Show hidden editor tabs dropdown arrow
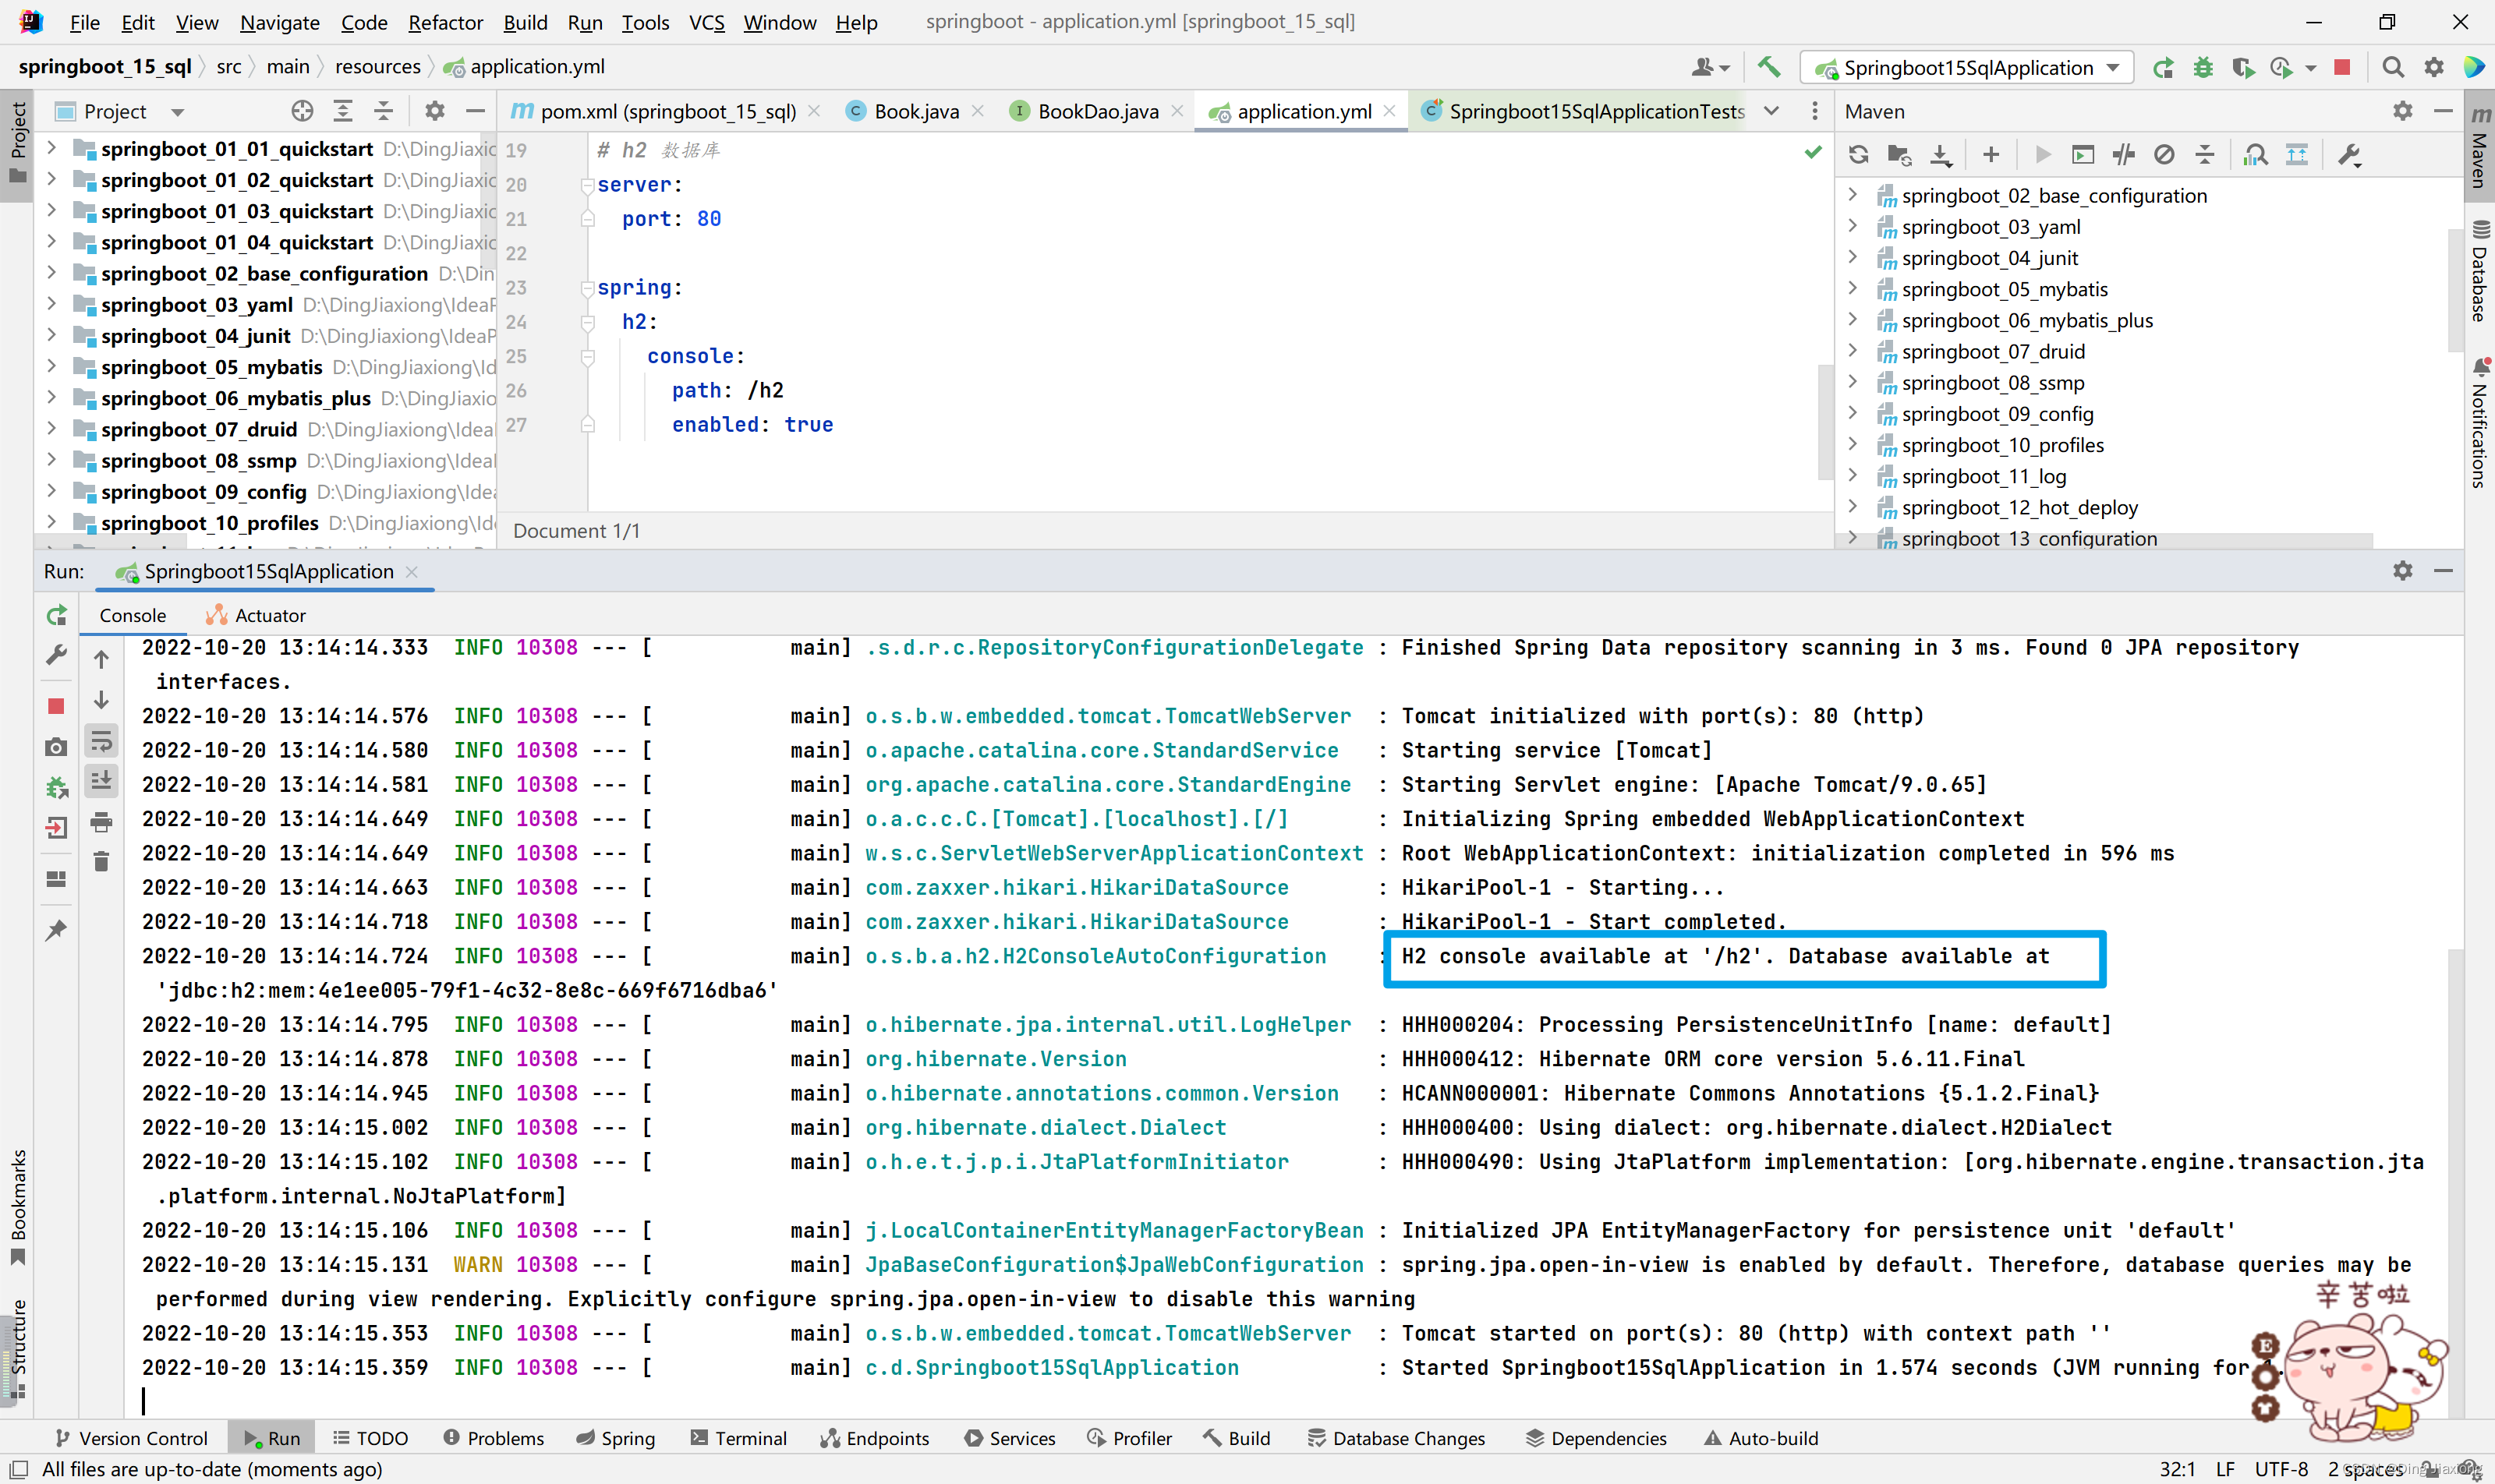This screenshot has width=2495, height=1484. click(1771, 111)
